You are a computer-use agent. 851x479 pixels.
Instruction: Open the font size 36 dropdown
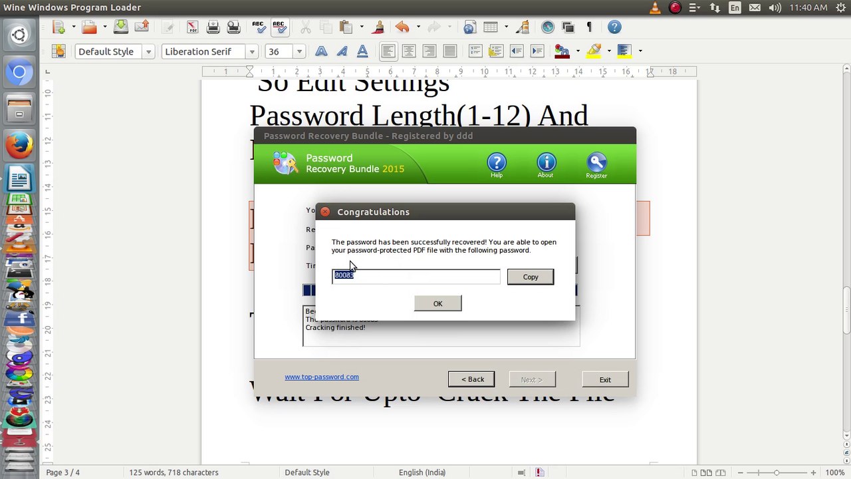coord(299,52)
